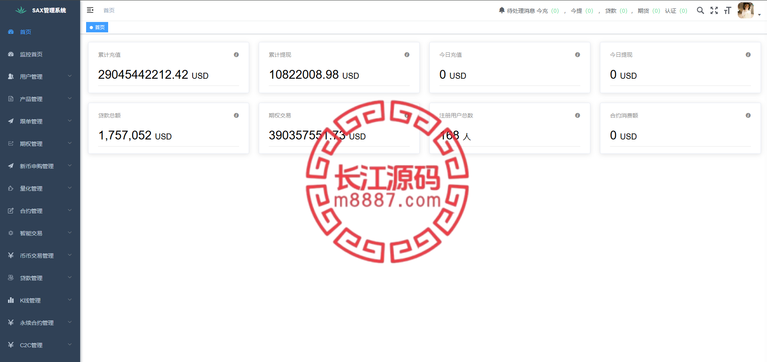Click the 10822008.98 USD total withdrawal value

pyautogui.click(x=314, y=75)
